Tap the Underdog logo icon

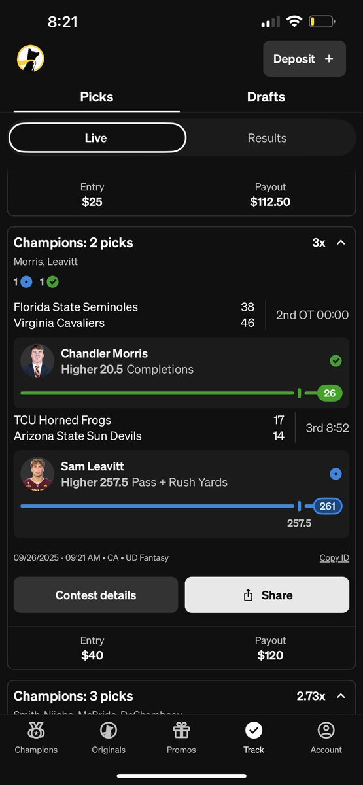[30, 59]
